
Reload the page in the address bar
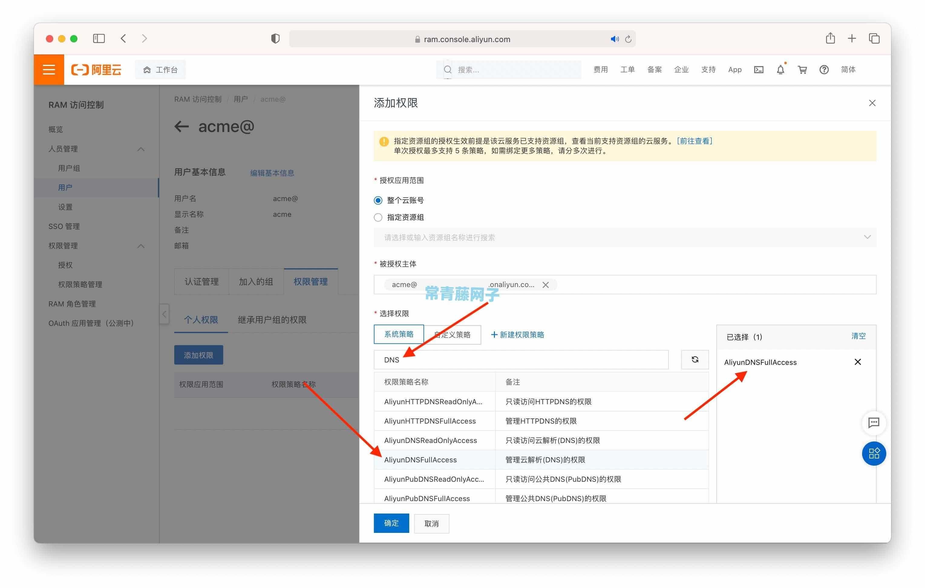(628, 39)
